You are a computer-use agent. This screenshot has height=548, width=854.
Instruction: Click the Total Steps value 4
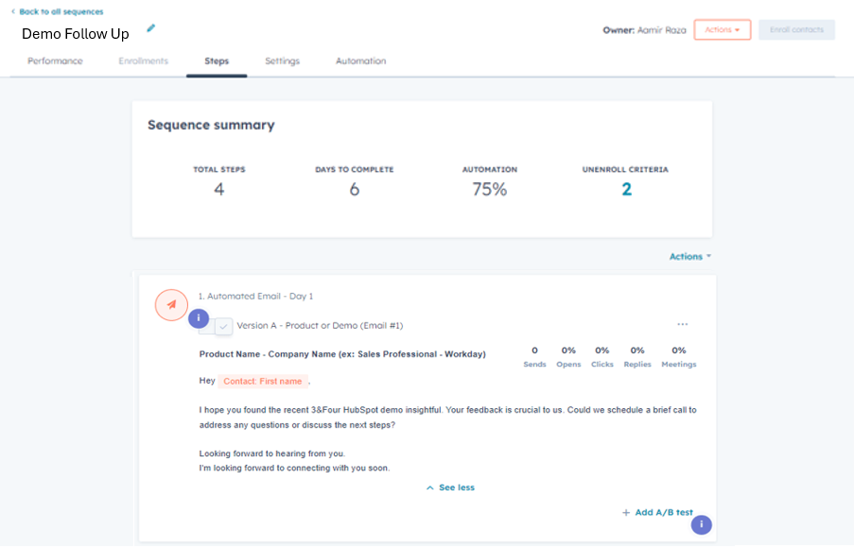pos(219,189)
